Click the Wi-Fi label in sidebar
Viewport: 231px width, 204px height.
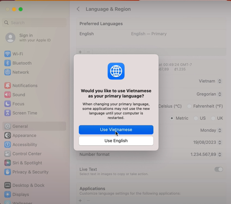18,54
